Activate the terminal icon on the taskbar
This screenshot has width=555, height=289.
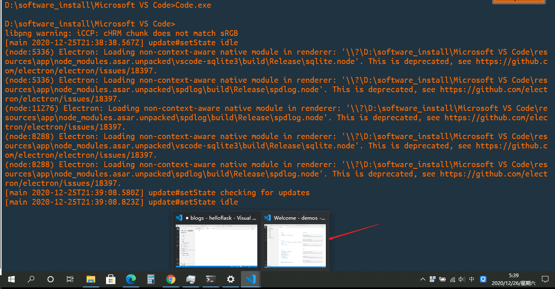(x=211, y=279)
